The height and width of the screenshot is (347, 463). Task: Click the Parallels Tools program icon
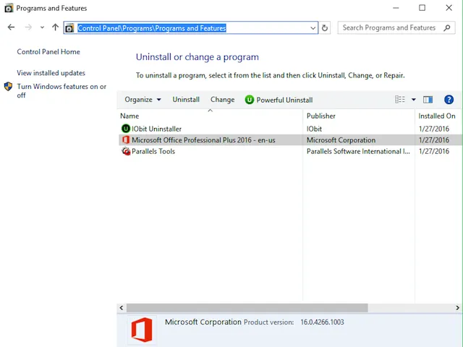coord(126,151)
